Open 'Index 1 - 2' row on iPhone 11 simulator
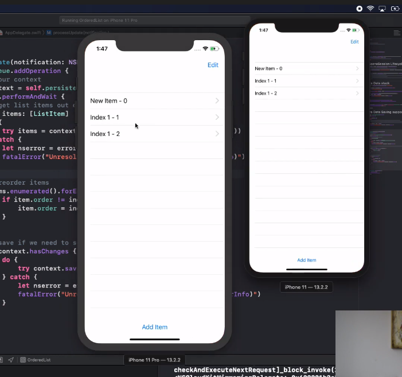402x377 pixels. coord(307,93)
